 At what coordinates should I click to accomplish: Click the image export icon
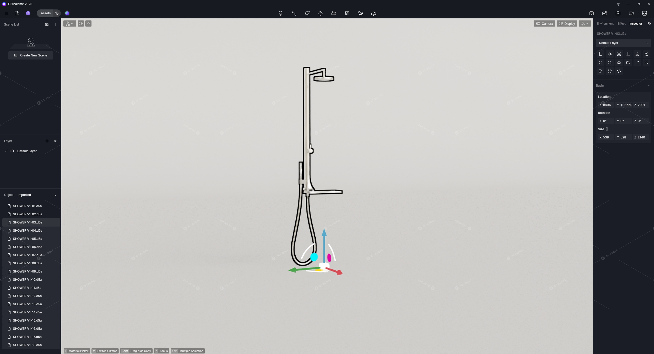tap(604, 13)
